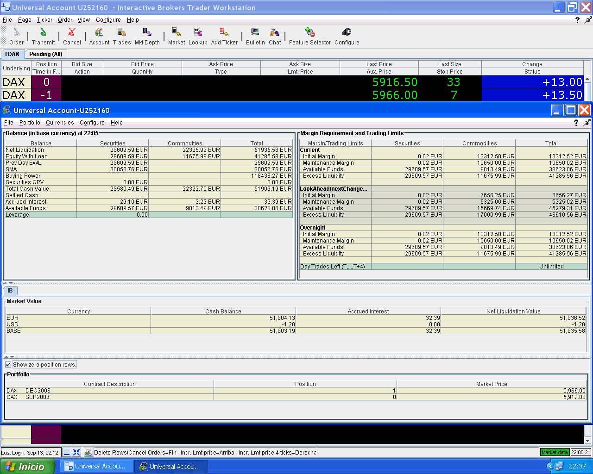Open the Ticker menu
This screenshot has height=474, width=593.
pos(44,20)
